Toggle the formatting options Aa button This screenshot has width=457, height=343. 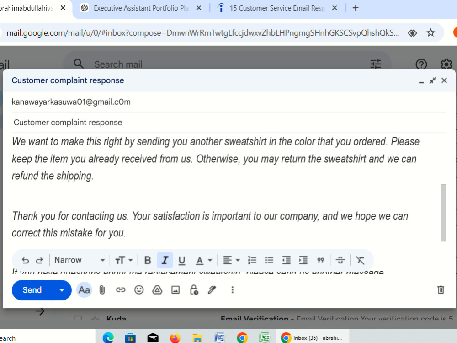84,290
